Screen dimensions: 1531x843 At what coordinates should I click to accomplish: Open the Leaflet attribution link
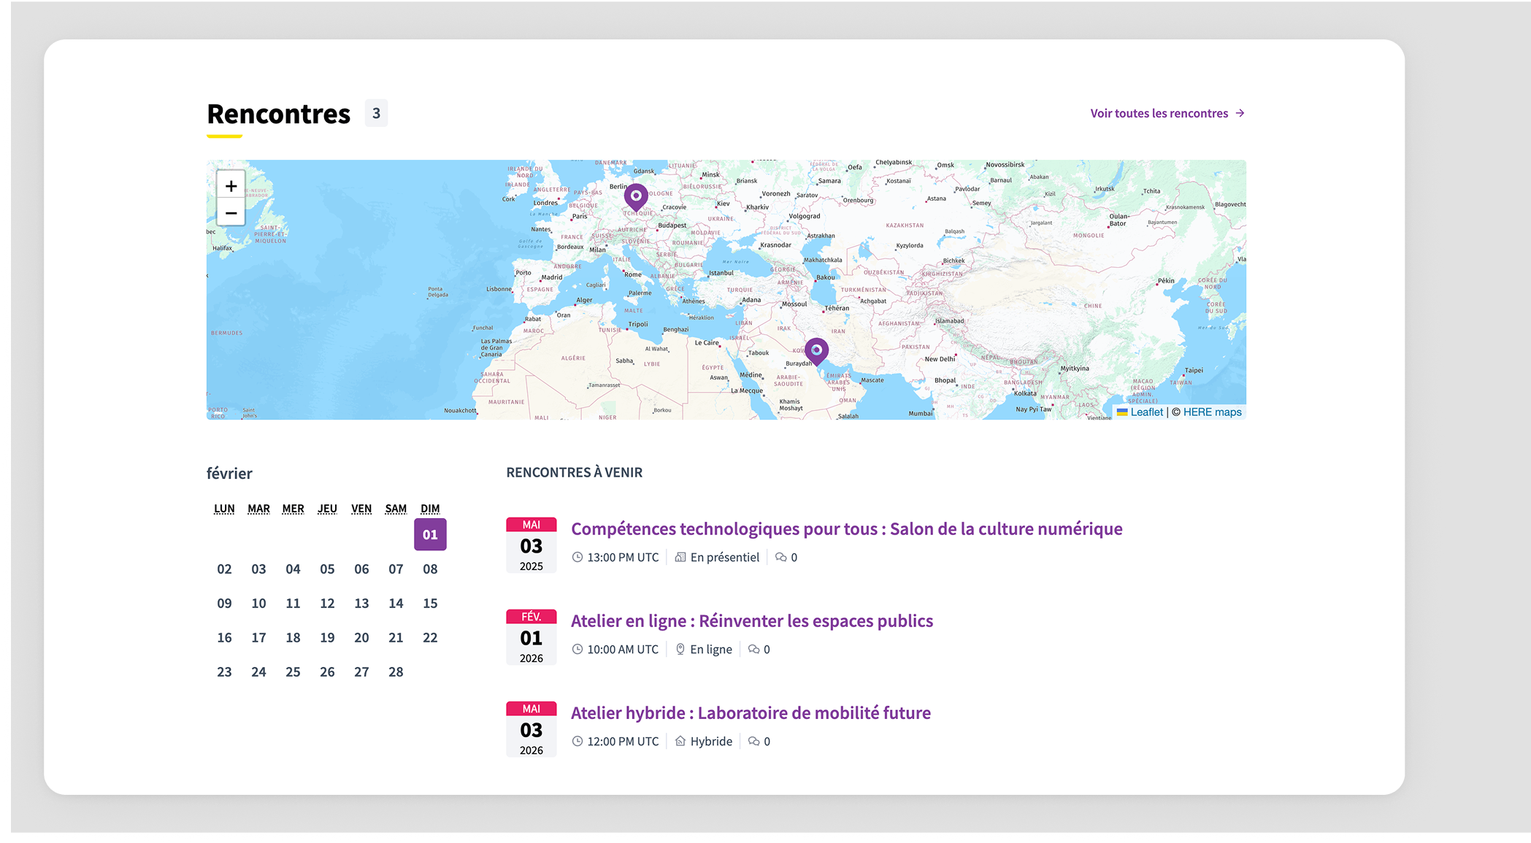(1146, 412)
